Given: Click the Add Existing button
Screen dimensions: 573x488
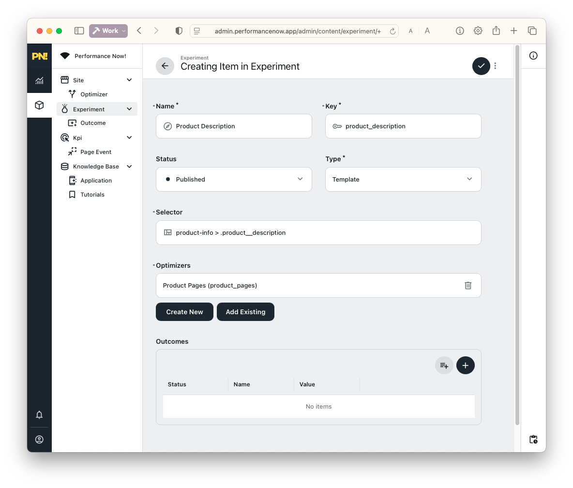Looking at the screenshot, I should 245,312.
